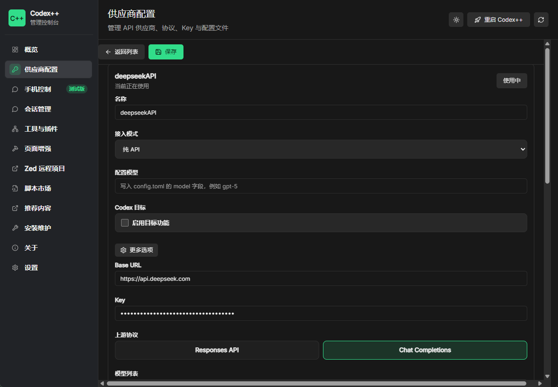The image size is (558, 387).
Task: Click the 测试版 badge
Action: pyautogui.click(x=77, y=89)
